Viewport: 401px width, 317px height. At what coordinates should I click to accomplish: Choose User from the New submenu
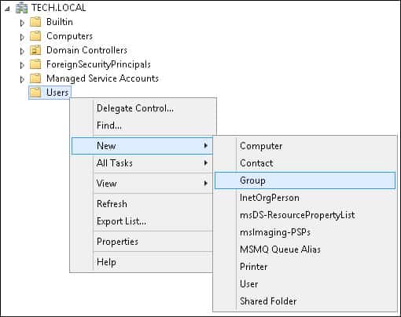tap(249, 284)
